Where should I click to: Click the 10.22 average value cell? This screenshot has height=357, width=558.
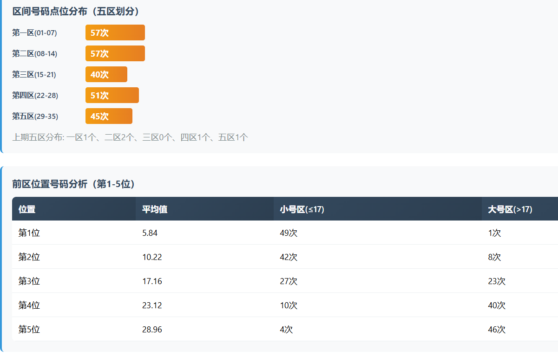coord(152,257)
